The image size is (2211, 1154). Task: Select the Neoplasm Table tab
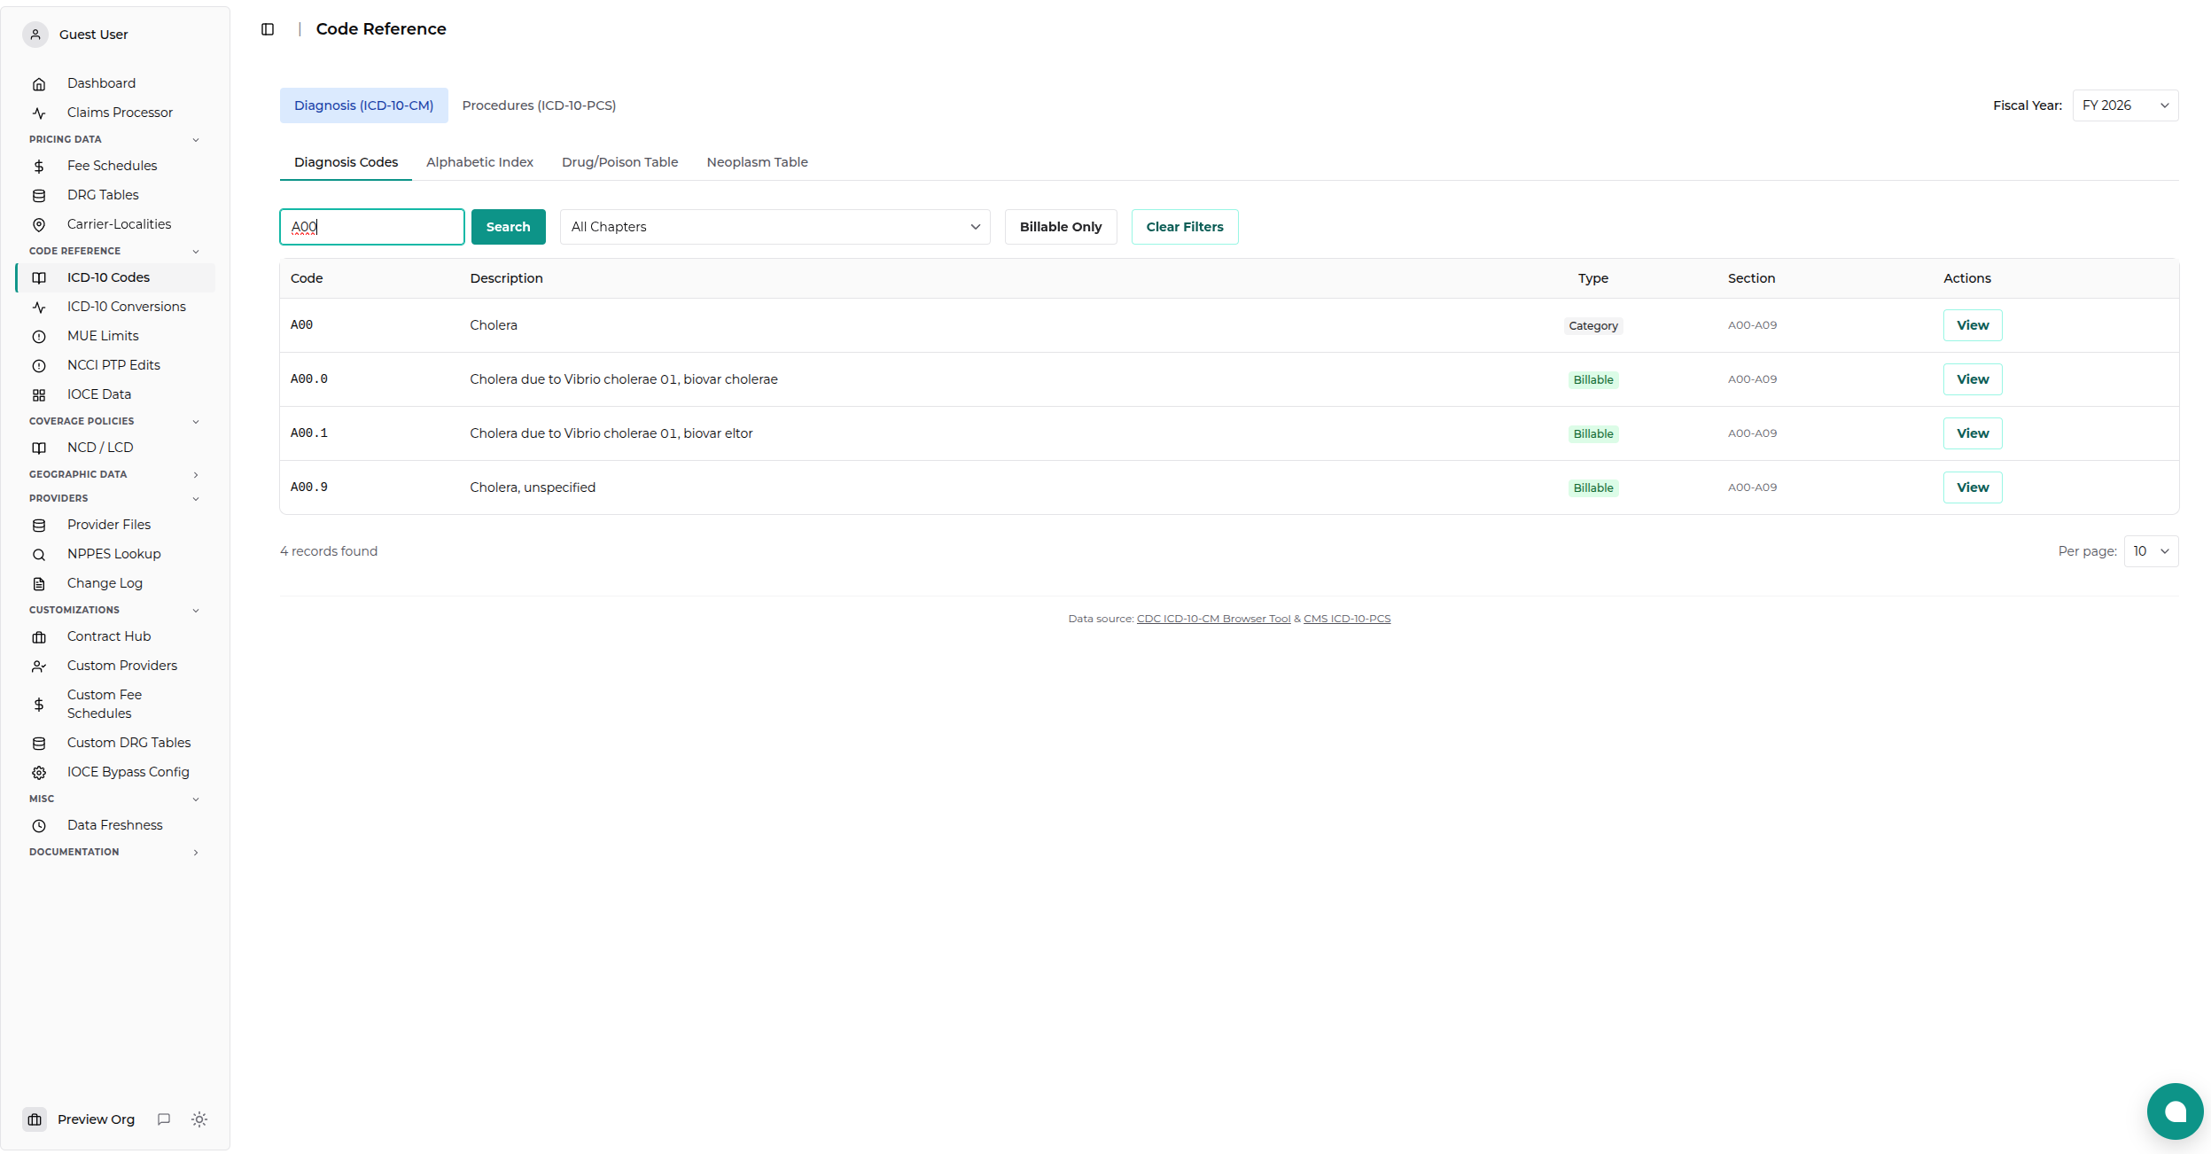coord(757,162)
